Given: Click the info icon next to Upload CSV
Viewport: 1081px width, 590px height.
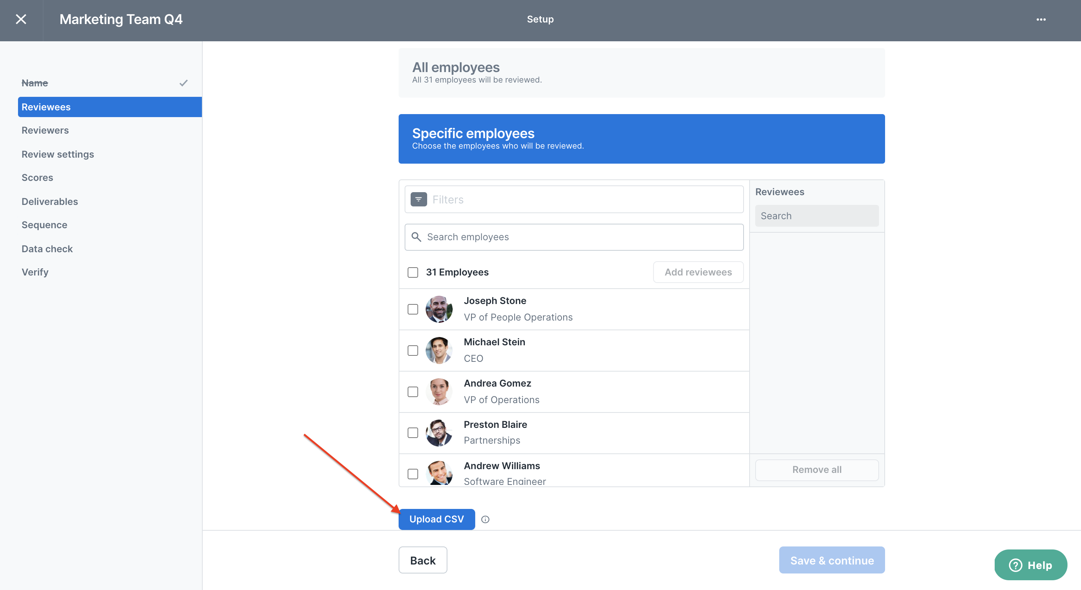Looking at the screenshot, I should 485,519.
